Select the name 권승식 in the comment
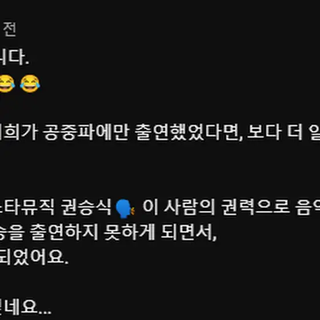Viewport: 320px width, 320px height. coord(86,207)
